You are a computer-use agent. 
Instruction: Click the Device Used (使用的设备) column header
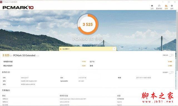[x=64, y=96]
